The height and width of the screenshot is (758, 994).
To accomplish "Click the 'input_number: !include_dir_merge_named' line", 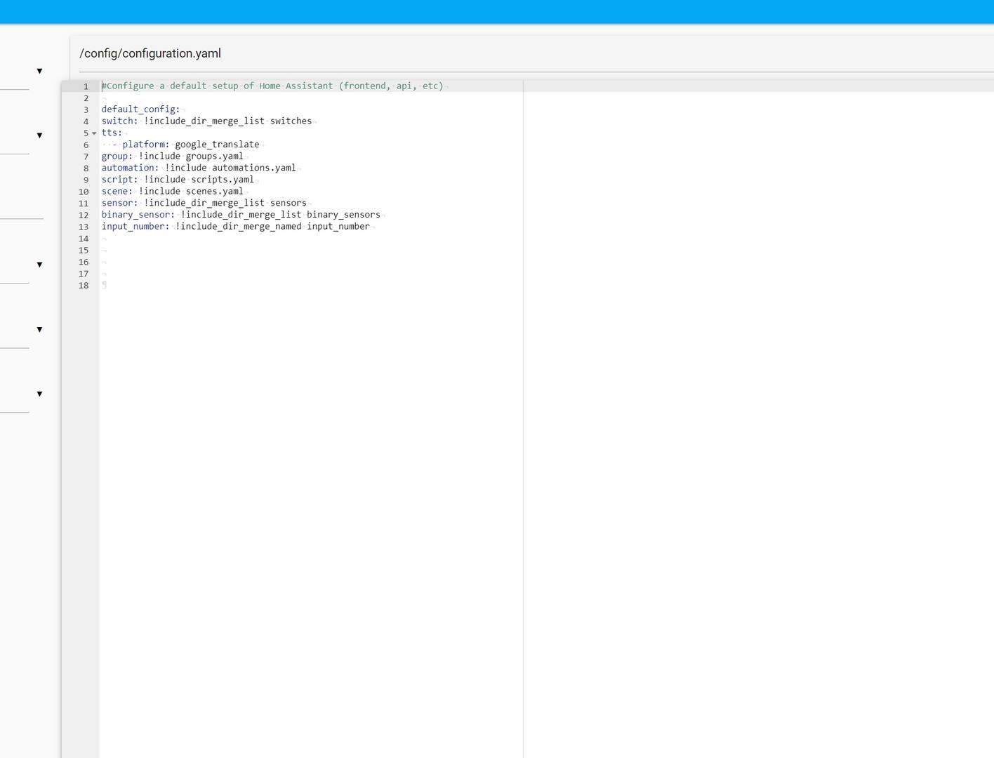I will 235,227.
